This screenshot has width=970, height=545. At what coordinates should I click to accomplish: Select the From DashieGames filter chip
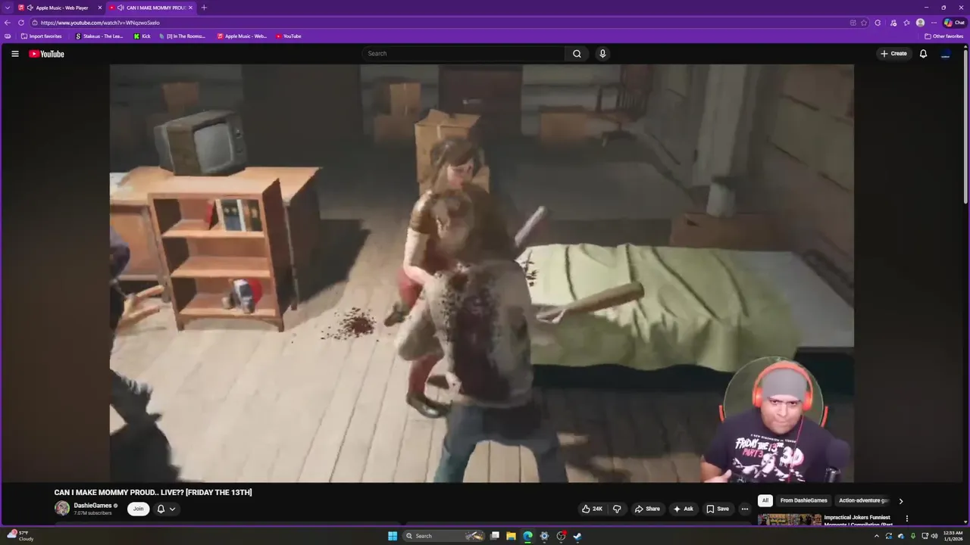point(803,500)
